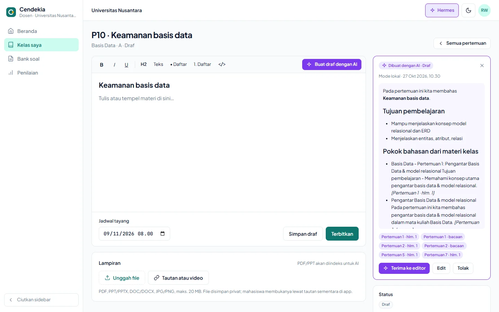
Task: Click Unggah file
Action: [x=122, y=278]
